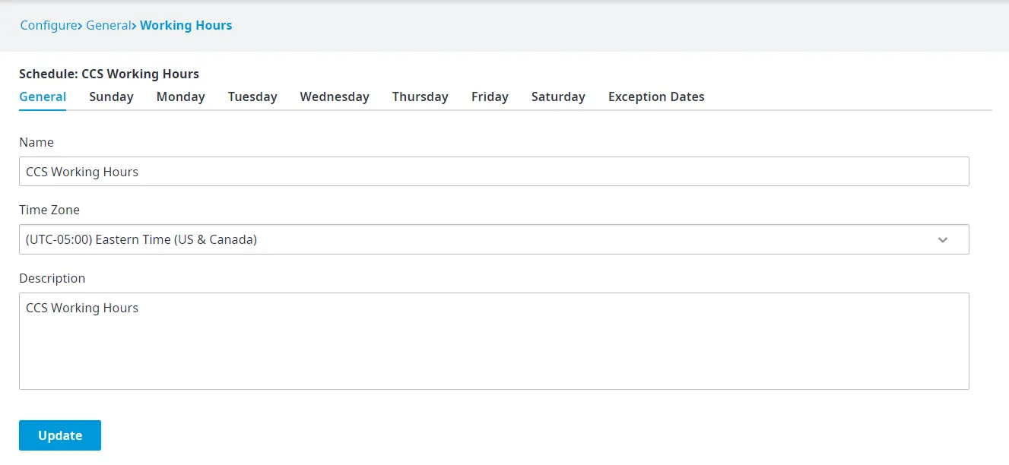
Task: Click the Time Zone label
Action: pyautogui.click(x=49, y=210)
